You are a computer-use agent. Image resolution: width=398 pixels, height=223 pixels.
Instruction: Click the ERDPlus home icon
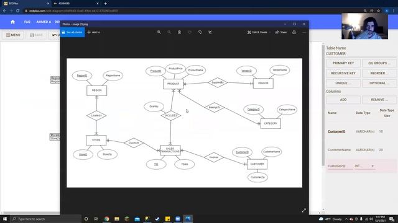(x=12, y=22)
